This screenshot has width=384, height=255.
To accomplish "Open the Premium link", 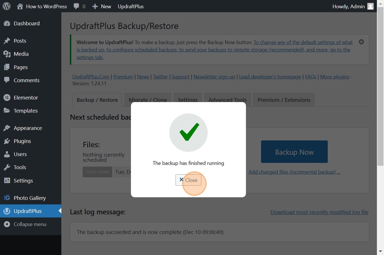I will click(x=123, y=77).
